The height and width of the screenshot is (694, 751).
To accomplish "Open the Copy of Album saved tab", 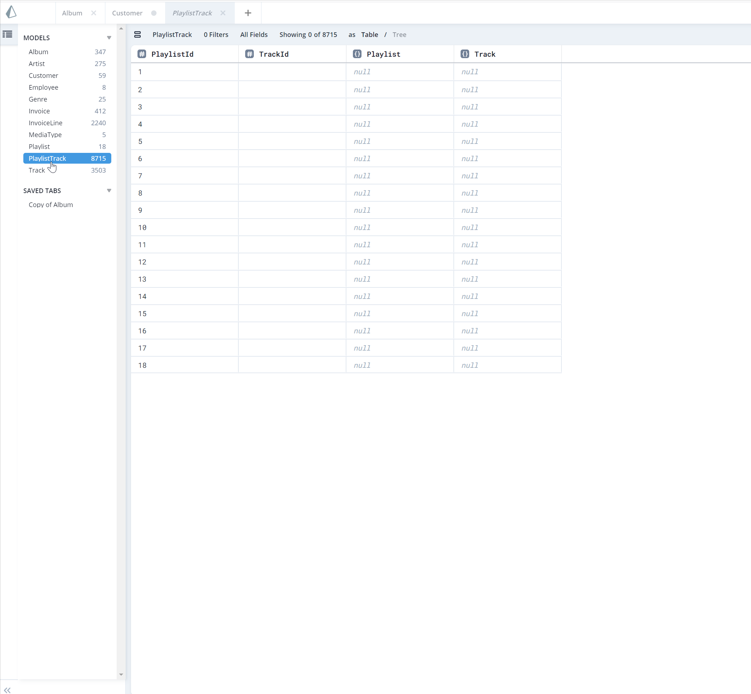I will tap(51, 205).
